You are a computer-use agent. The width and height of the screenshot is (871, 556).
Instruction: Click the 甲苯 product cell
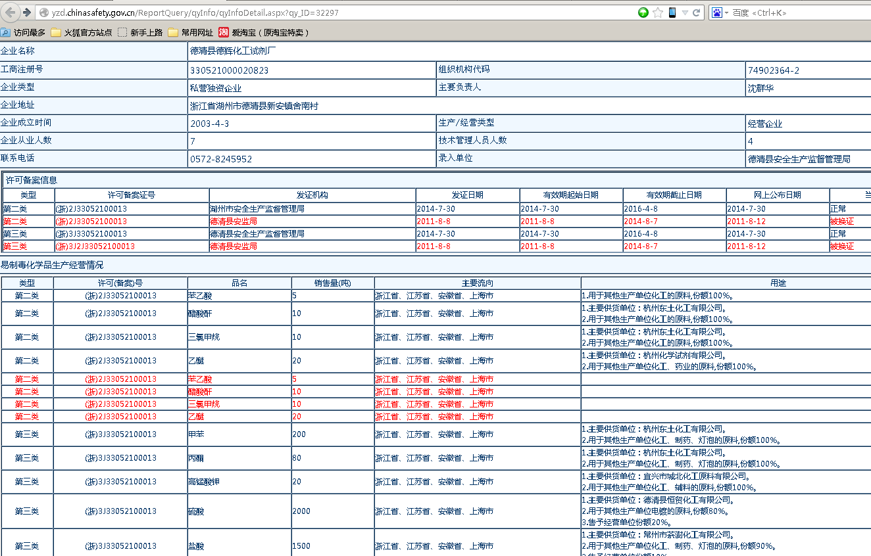(239, 434)
